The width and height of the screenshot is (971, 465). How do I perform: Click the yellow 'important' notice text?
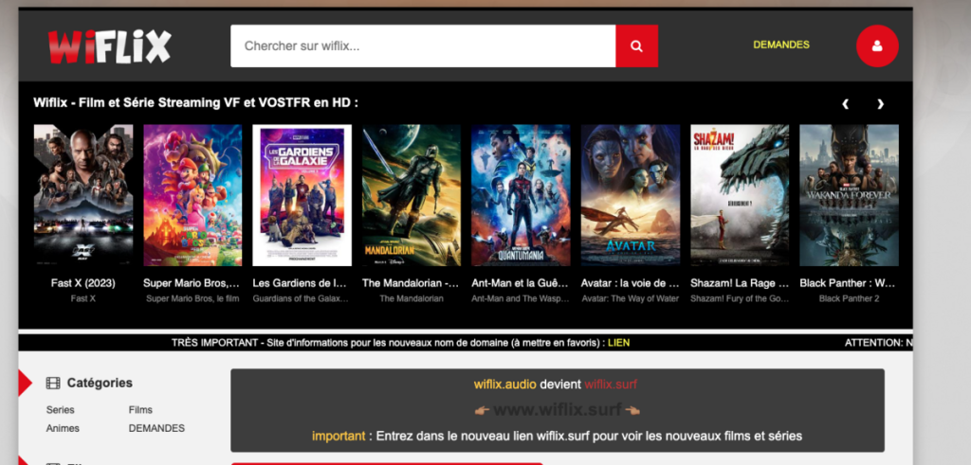(339, 436)
